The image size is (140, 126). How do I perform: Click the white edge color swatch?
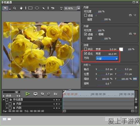pos(121,49)
